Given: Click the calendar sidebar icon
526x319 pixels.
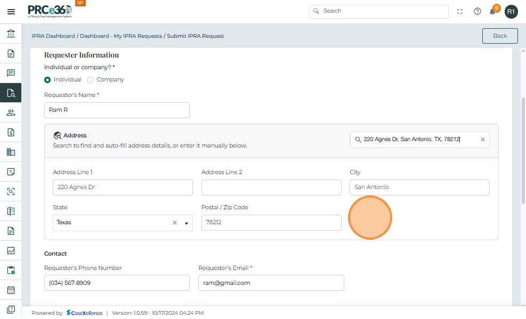Looking at the screenshot, I should (11, 290).
